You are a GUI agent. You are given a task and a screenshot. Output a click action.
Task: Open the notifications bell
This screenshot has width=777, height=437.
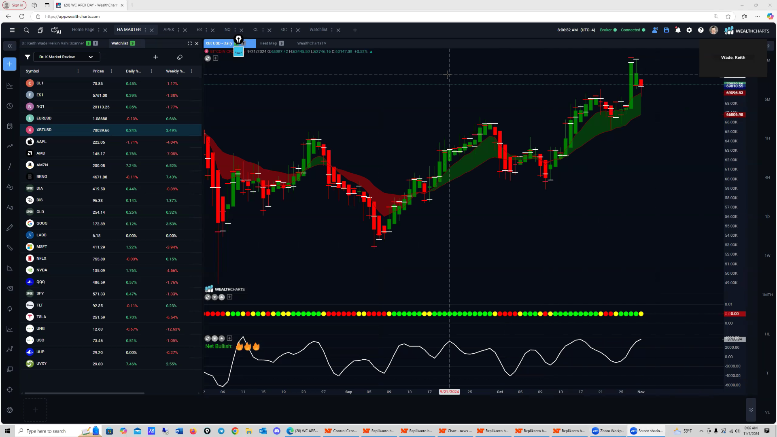tap(678, 30)
